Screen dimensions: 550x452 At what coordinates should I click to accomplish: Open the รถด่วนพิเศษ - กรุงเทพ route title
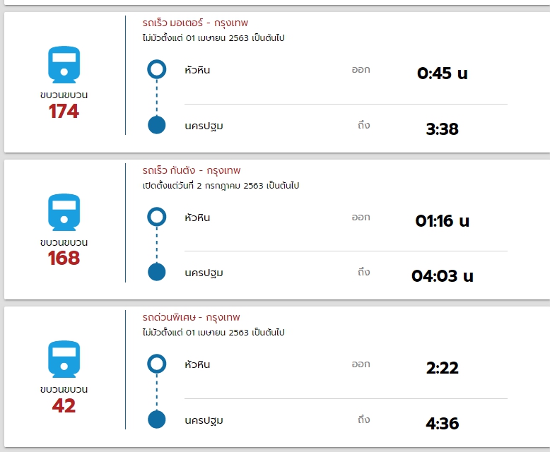[x=191, y=317]
